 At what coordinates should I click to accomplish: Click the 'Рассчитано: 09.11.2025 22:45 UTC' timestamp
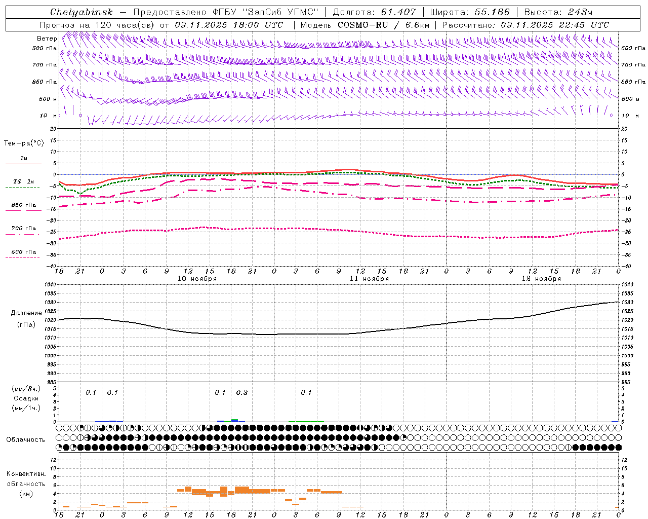click(x=525, y=25)
